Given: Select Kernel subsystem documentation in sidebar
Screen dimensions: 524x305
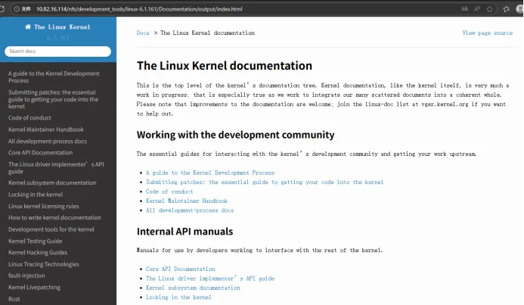Looking at the screenshot, I should pyautogui.click(x=52, y=182).
